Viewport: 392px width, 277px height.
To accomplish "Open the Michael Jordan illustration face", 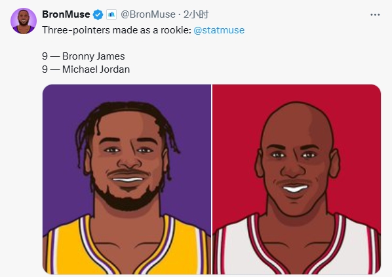I will coord(297,162).
